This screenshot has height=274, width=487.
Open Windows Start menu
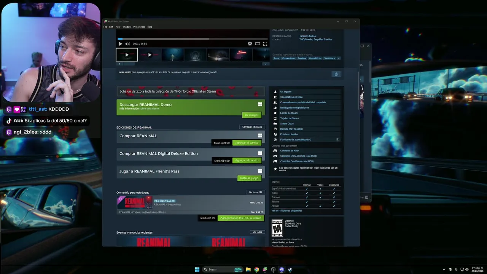[197, 269]
